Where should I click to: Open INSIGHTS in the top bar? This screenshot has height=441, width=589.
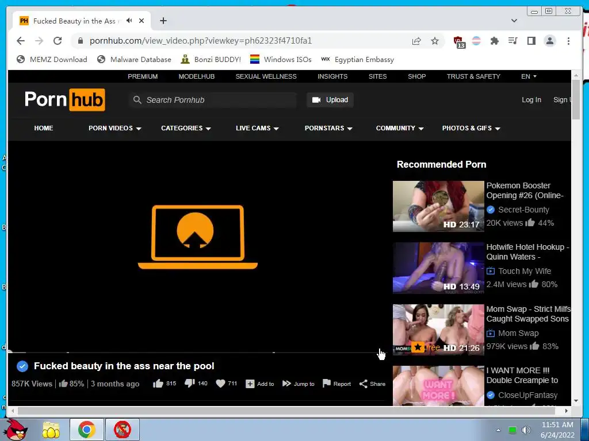pos(332,76)
